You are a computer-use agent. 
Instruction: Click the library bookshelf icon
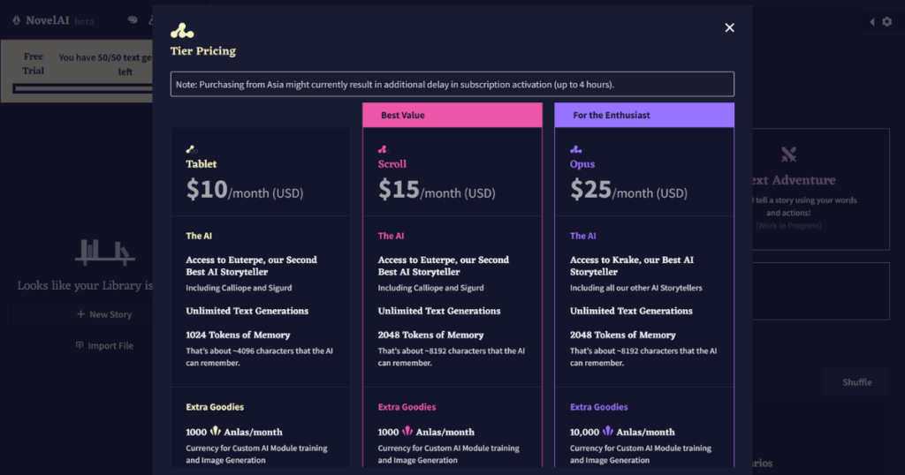pyautogui.click(x=104, y=253)
